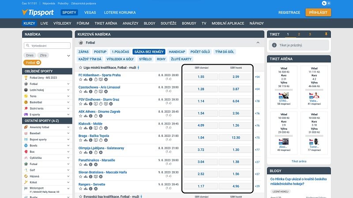Click analysis 'A' icon on FC København - Sparta Praha
353x198 pixels.
[x=106, y=80]
